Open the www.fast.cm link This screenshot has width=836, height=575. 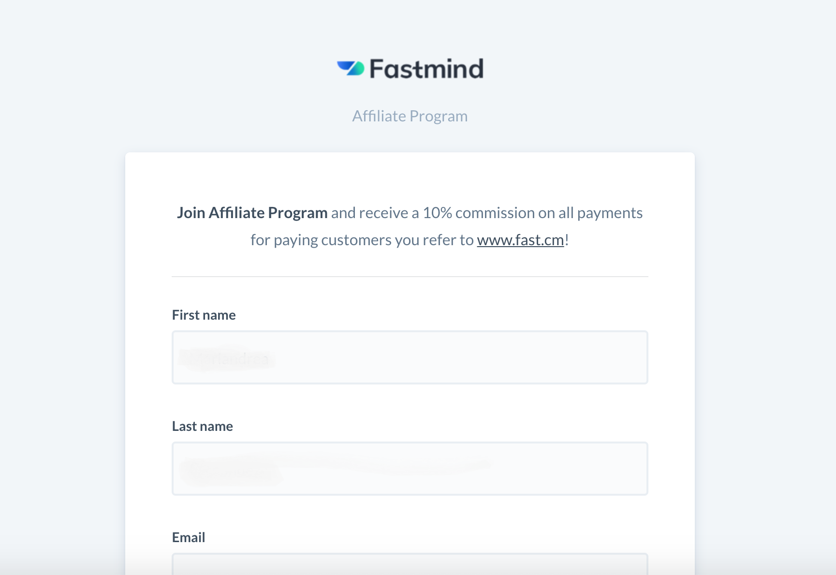(520, 240)
